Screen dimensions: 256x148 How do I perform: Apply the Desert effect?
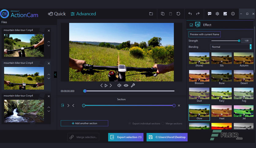pyautogui.click(x=244, y=77)
